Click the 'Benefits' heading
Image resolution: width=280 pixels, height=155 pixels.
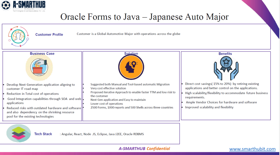225,54
